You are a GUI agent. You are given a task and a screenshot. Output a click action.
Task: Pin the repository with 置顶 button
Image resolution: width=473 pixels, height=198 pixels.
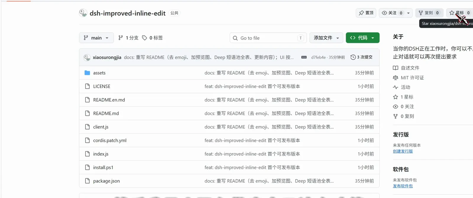pyautogui.click(x=366, y=13)
